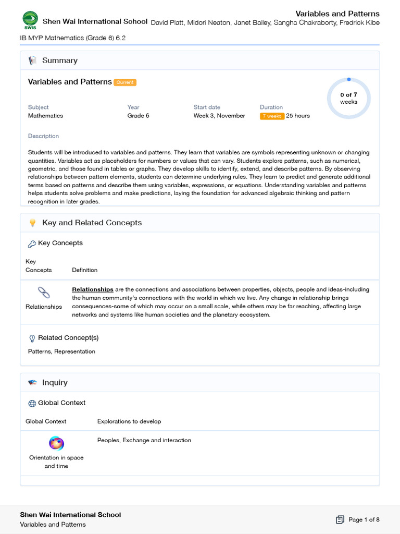Image resolution: width=400 pixels, height=534 pixels.
Task: Click the lightbulb Key and Related Concepts icon
Action: coord(32,223)
